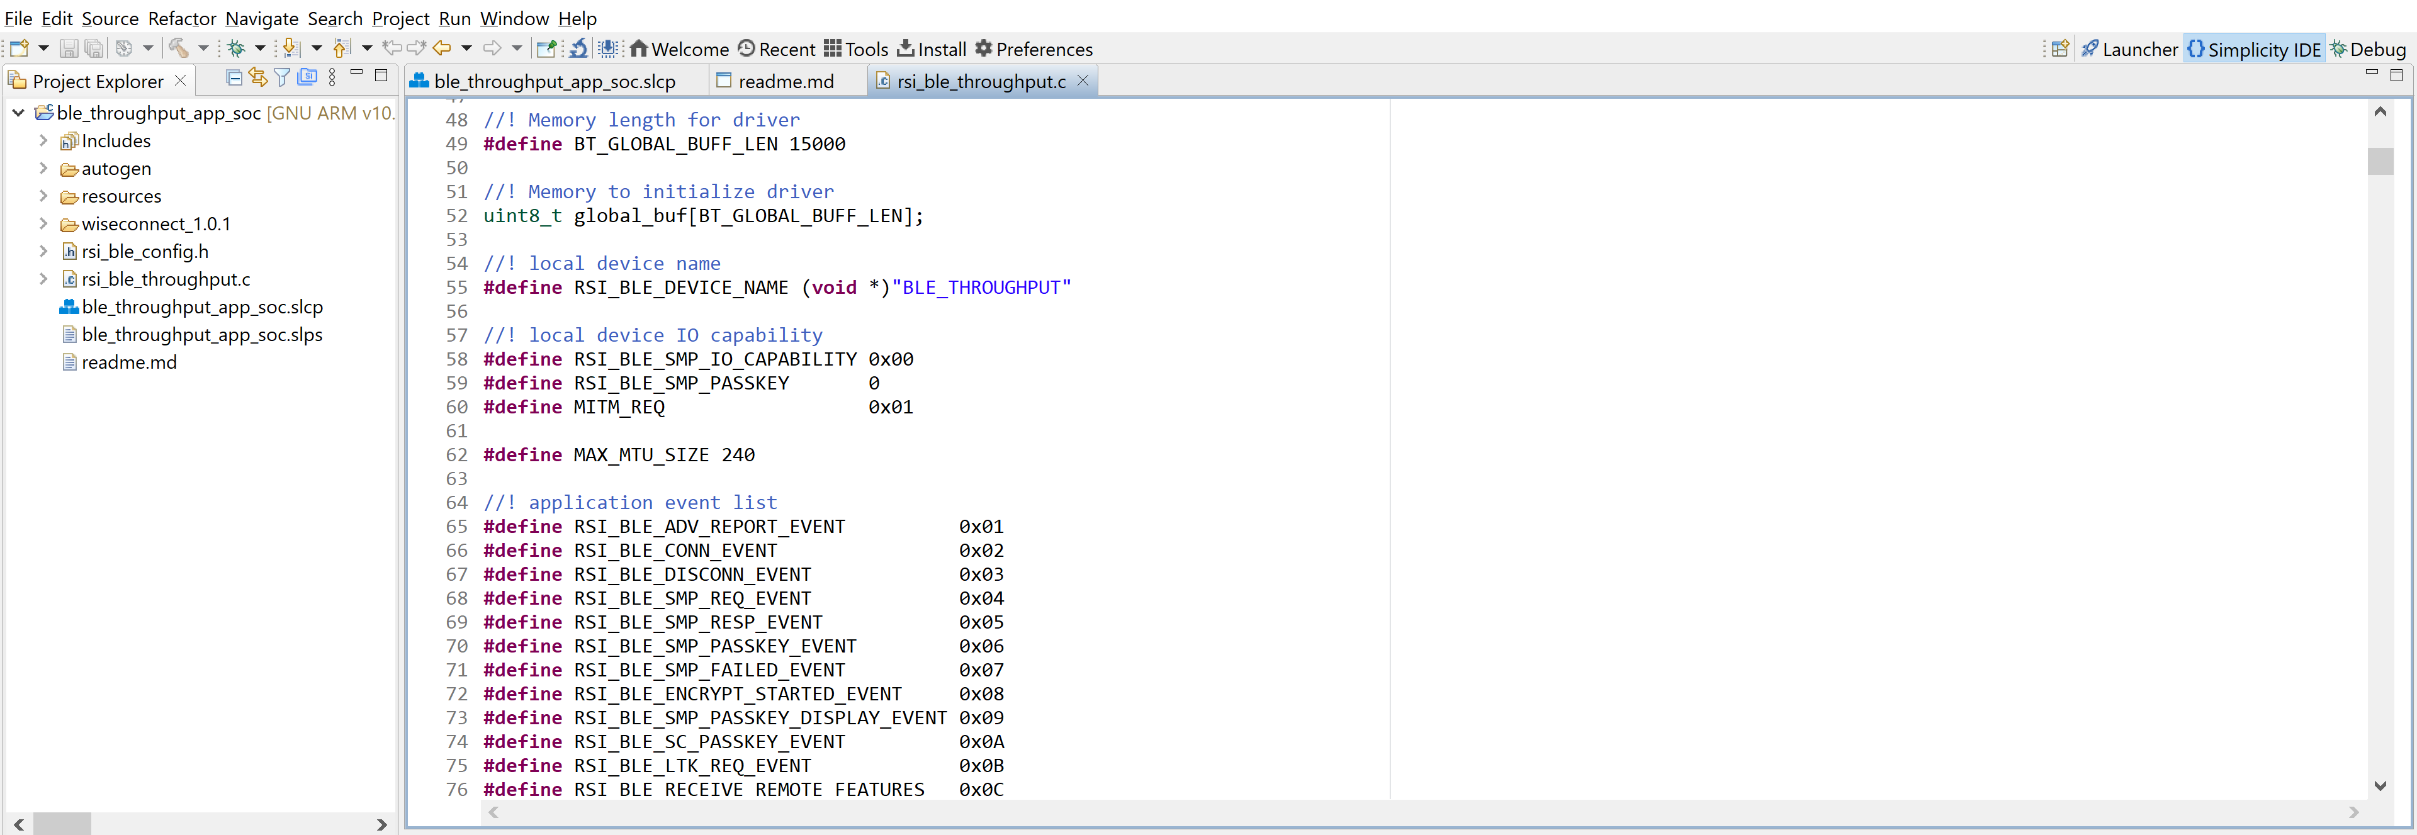The width and height of the screenshot is (2417, 835).
Task: Click the Debug bug icon
Action: click(237, 48)
